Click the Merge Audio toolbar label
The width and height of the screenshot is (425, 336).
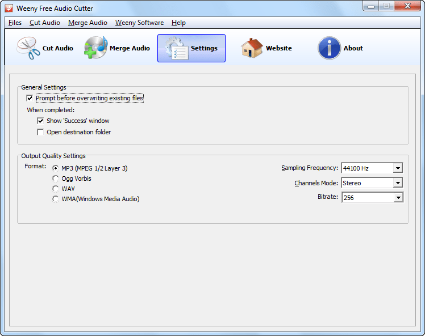(x=130, y=48)
